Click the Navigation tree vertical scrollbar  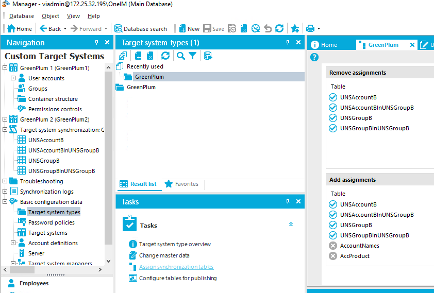pos(108,158)
